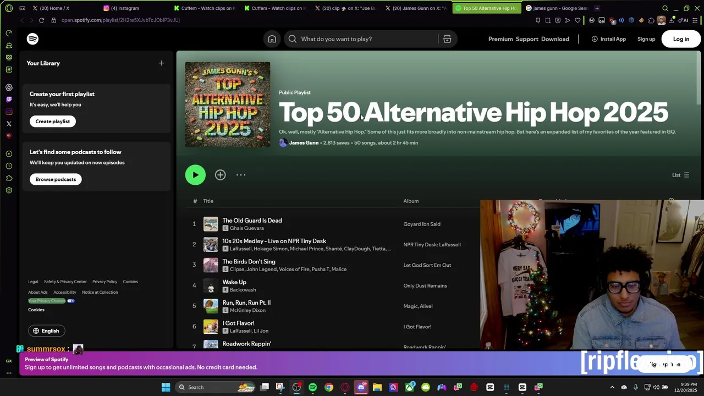704x396 pixels.
Task: Click thumbnail for The Old Guard Is Dead
Action: [211, 224]
